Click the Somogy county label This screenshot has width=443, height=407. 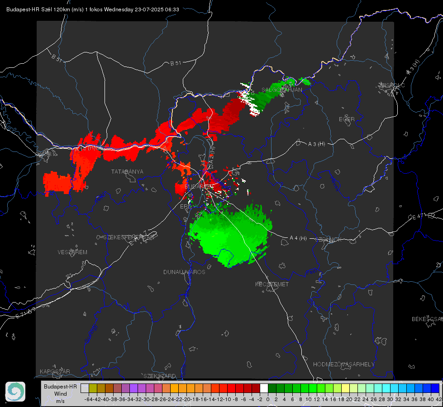click(91, 334)
